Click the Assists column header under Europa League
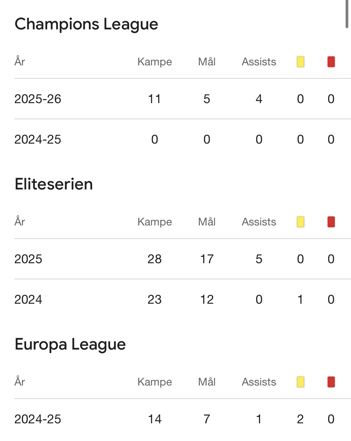 [259, 382]
